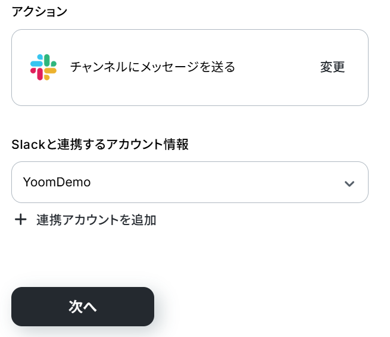Viewport: 390px width, 337px height.
Task: Click the 'send message to channel' action
Action: (x=152, y=67)
